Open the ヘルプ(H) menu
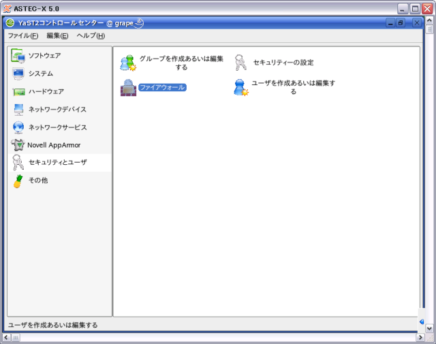 pos(91,35)
